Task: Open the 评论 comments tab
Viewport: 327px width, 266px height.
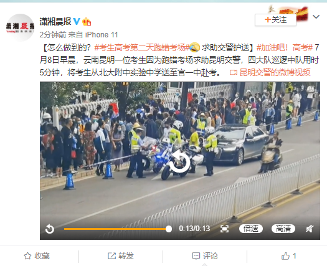Action: tap(205, 256)
